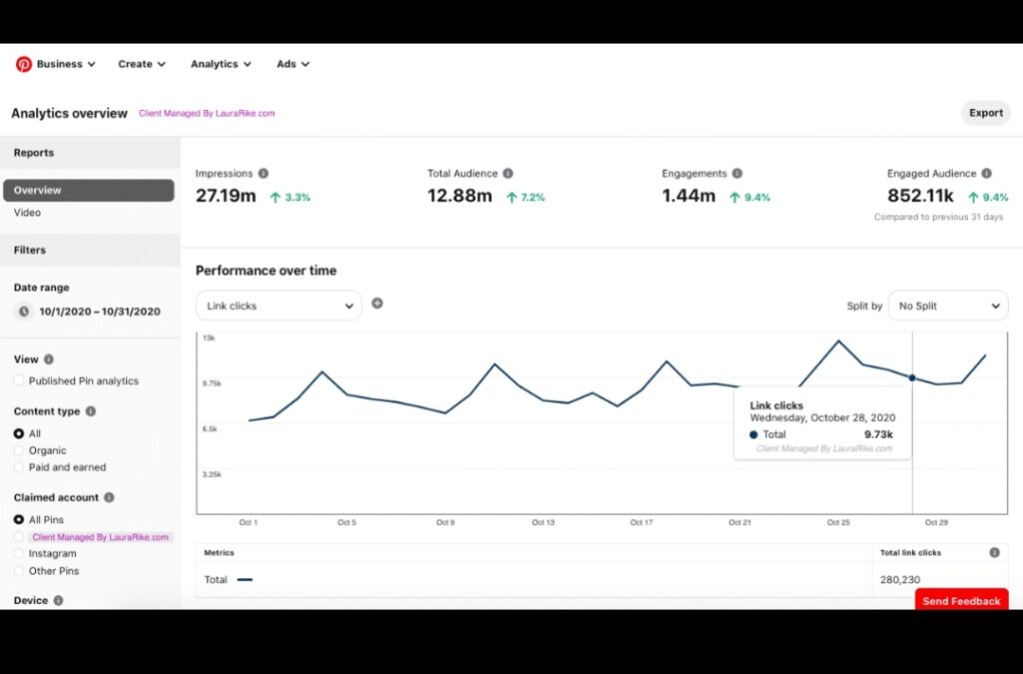Select the October 28 data point on the chart
Viewport: 1023px width, 674px height.
coord(912,377)
